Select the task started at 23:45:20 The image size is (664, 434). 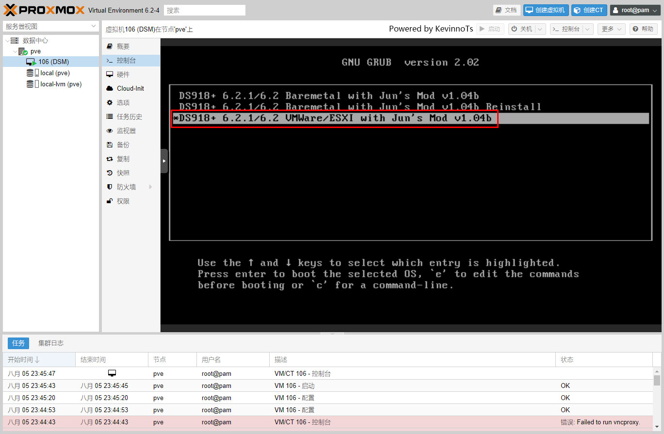tap(328, 398)
